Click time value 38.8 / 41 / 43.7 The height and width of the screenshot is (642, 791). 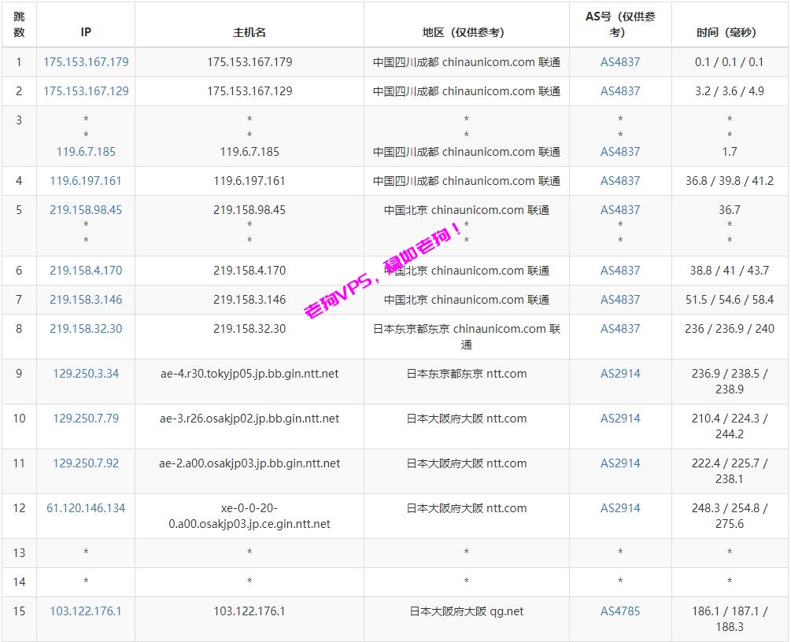(x=729, y=271)
